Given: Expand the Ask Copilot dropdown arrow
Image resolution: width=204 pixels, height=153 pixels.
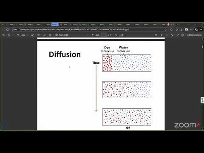Looking at the screenshot, I should pos(70,35).
